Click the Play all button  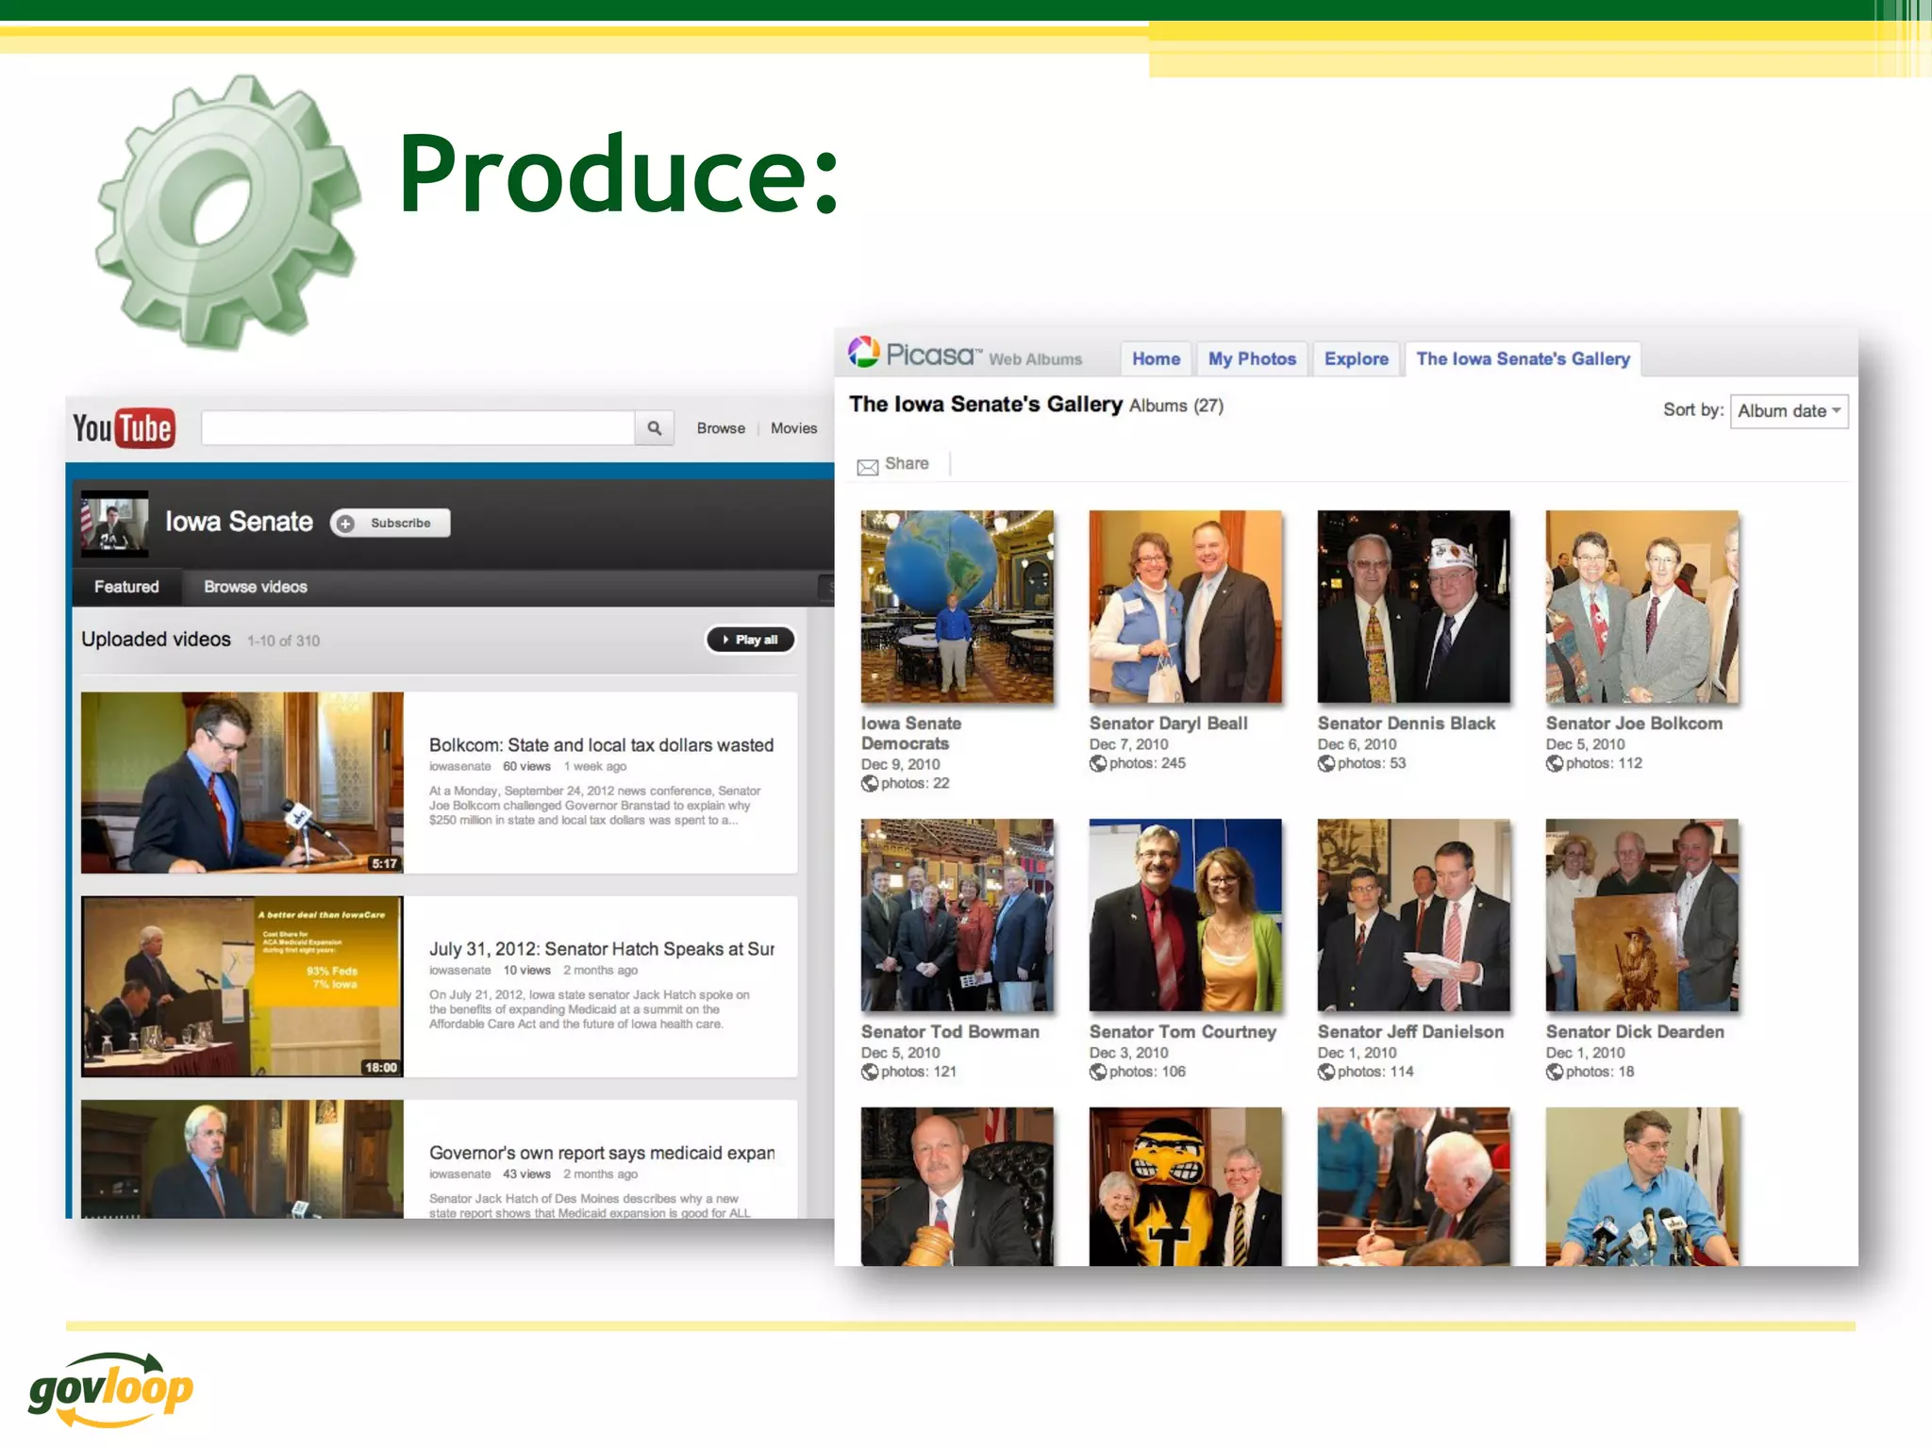pos(750,640)
